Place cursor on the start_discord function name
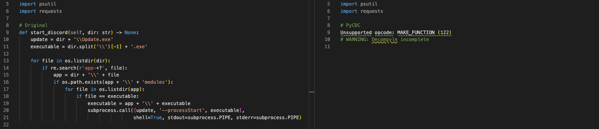The height and width of the screenshot is (129, 599). 49,32
